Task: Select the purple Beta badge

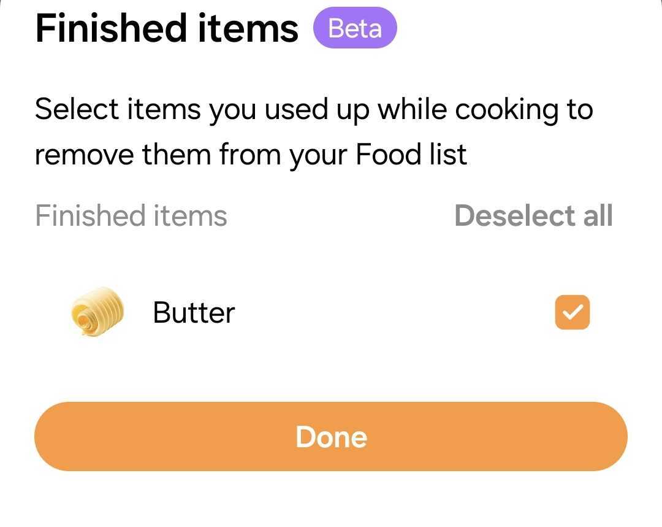Action: (x=355, y=28)
